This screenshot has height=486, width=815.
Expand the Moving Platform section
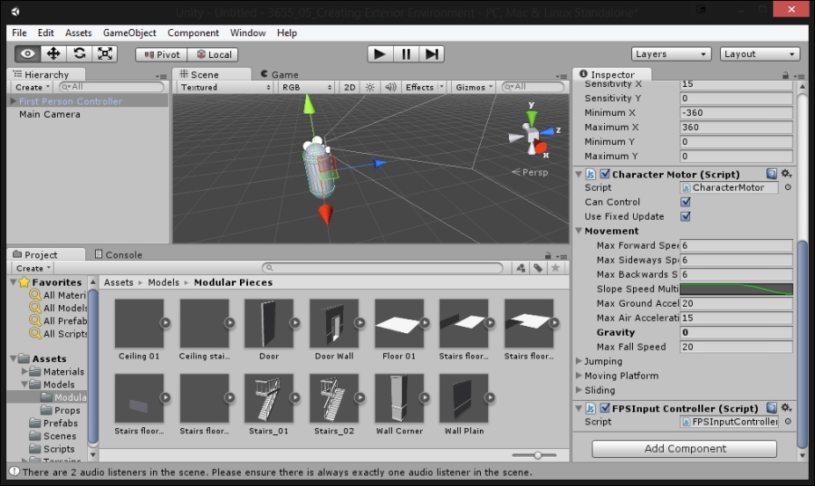point(579,376)
